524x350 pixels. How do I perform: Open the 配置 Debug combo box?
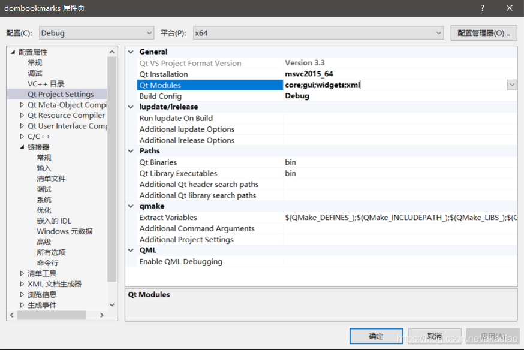pos(97,33)
